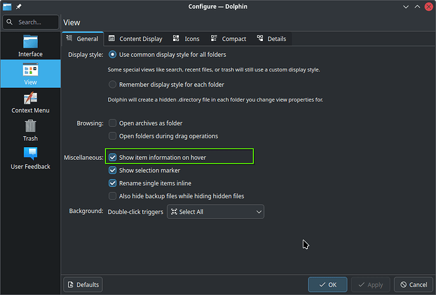Click the 'View' page heading
This screenshot has width=436, height=295.
(x=72, y=23)
